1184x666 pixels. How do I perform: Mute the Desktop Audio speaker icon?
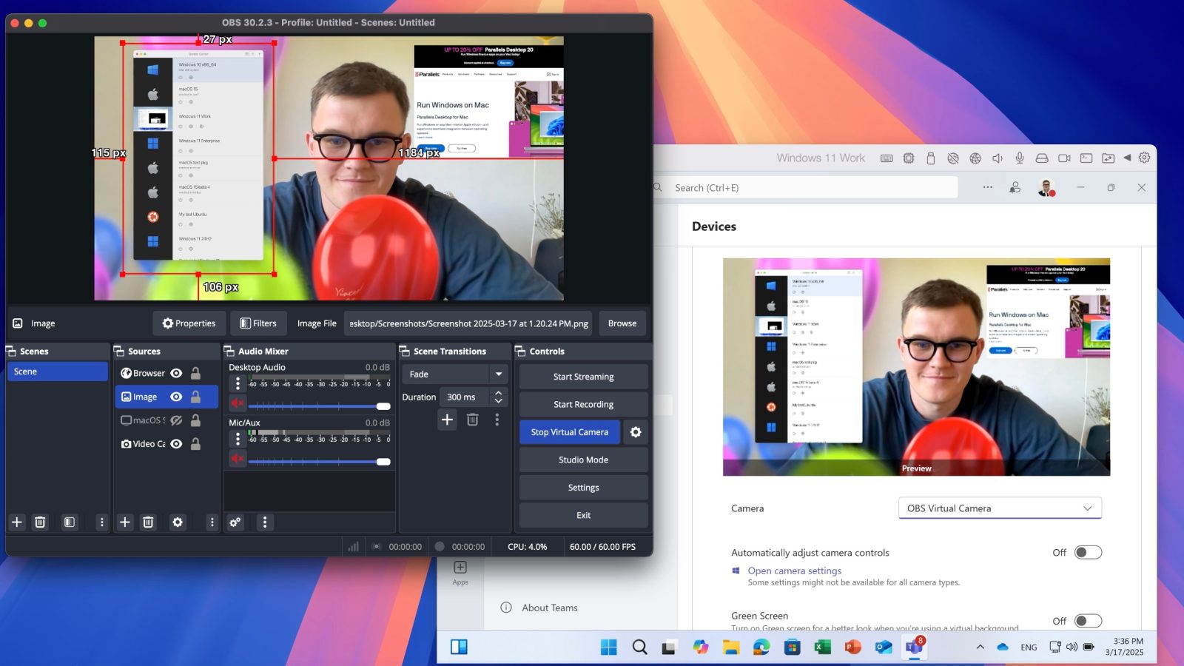click(238, 403)
